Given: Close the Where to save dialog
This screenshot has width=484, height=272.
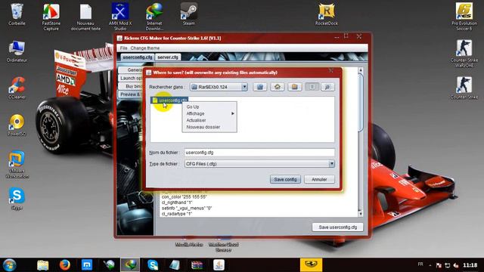Looking at the screenshot, I should (x=331, y=70).
